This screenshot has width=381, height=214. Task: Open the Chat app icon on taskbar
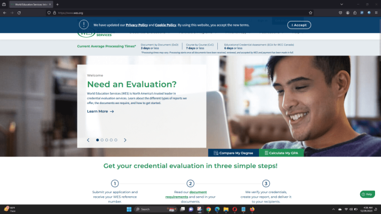point(191,209)
